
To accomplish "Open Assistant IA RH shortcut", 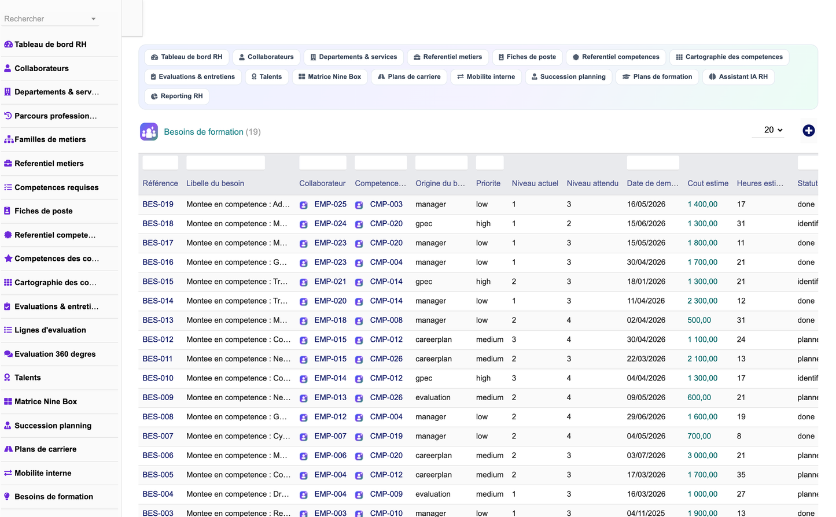I will click(738, 77).
